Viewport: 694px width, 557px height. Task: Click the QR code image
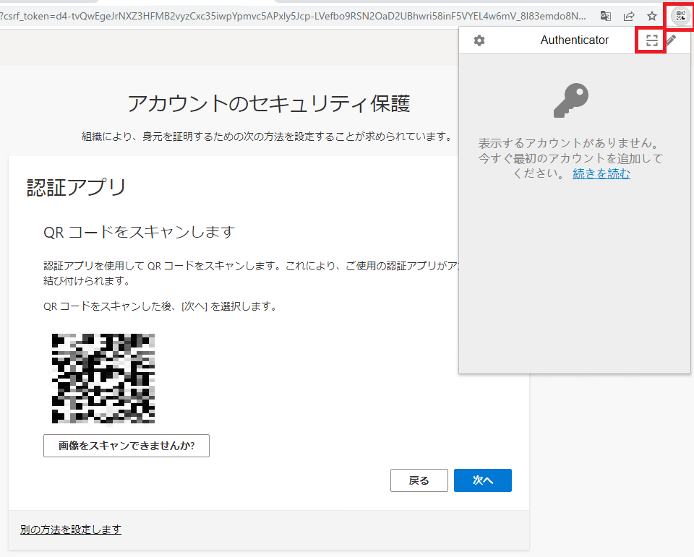103,379
